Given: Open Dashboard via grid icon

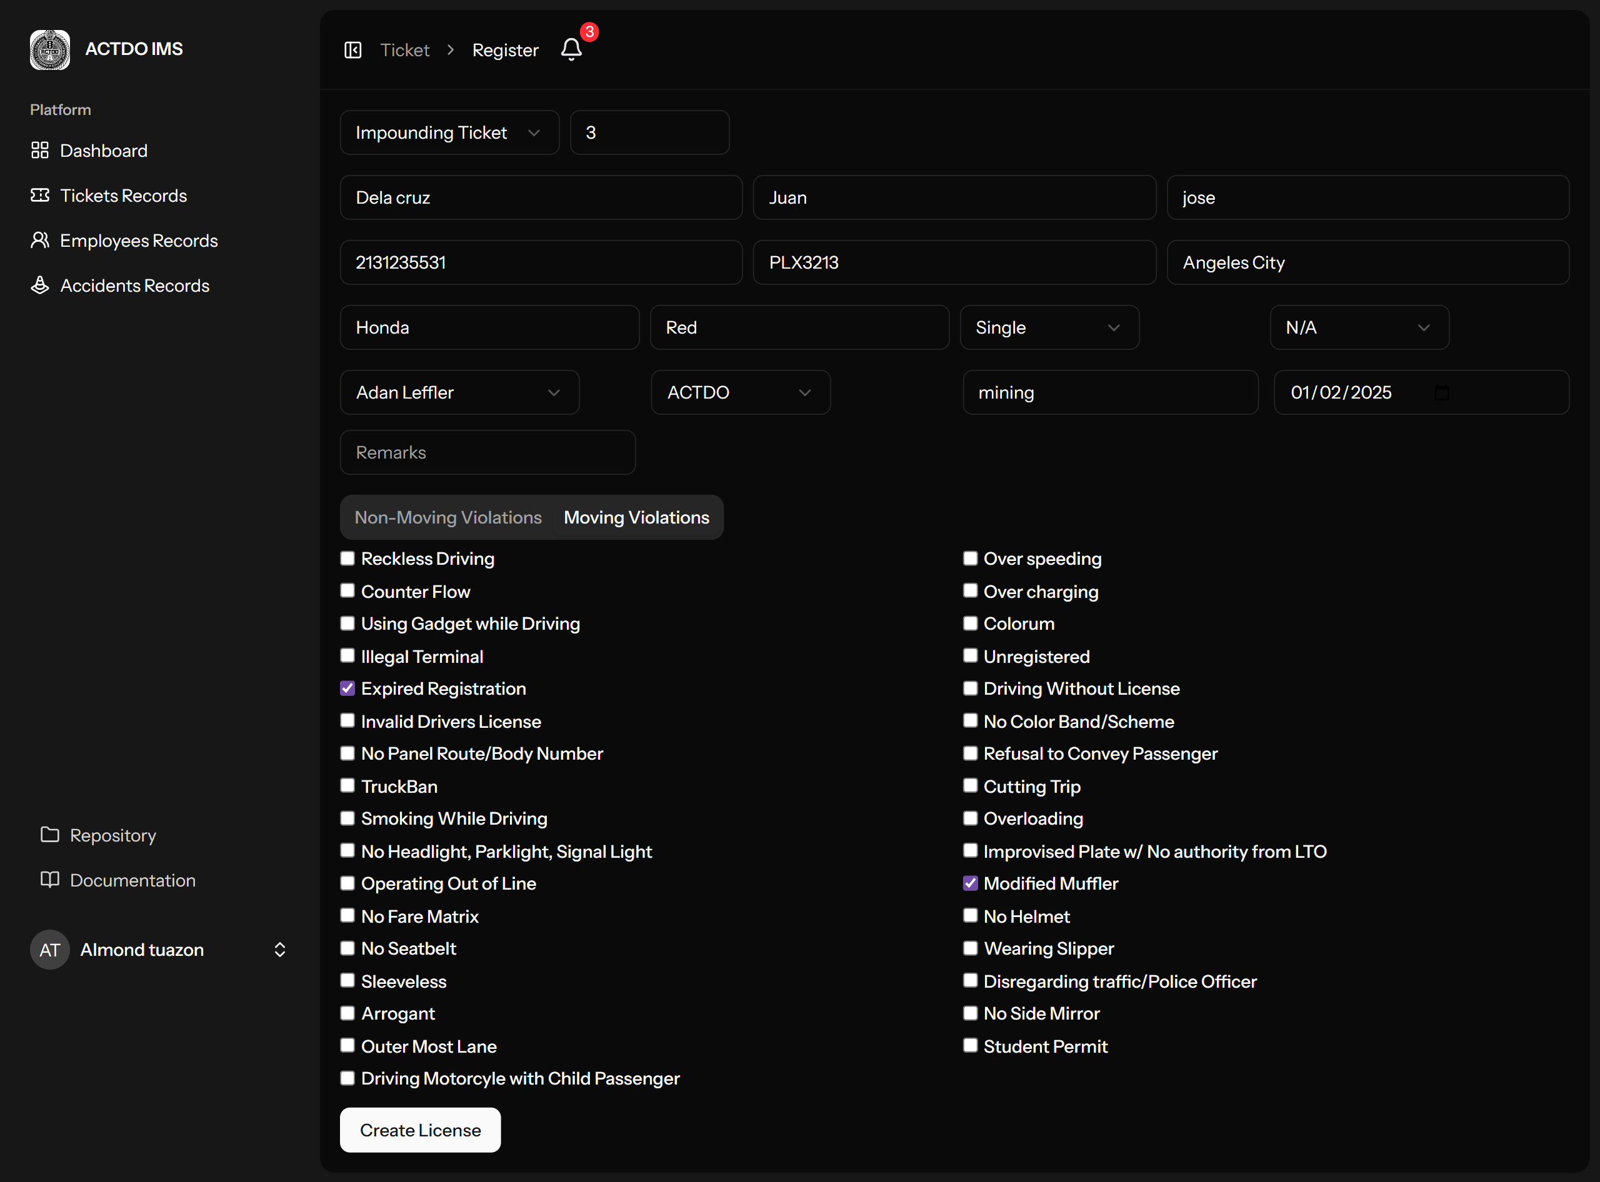Looking at the screenshot, I should 40,151.
